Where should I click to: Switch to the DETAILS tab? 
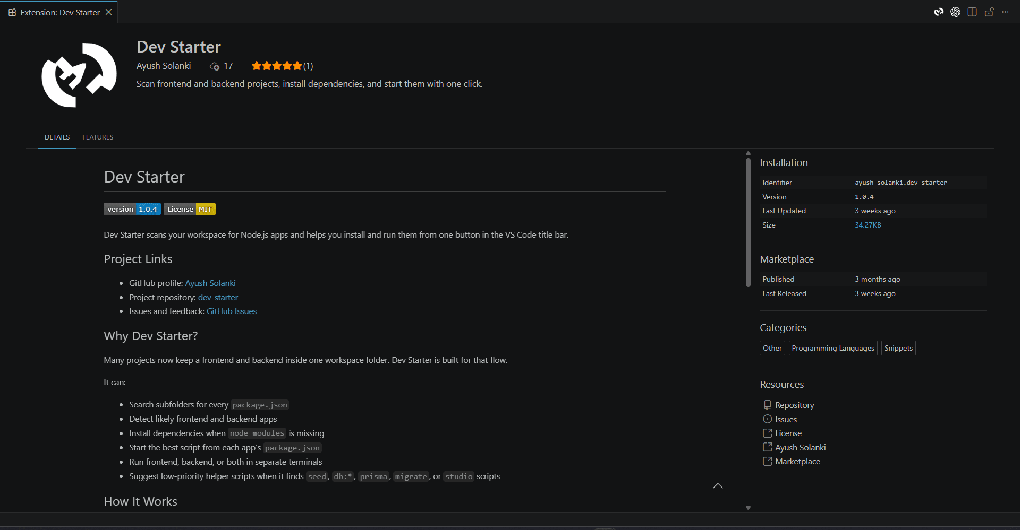(57, 137)
